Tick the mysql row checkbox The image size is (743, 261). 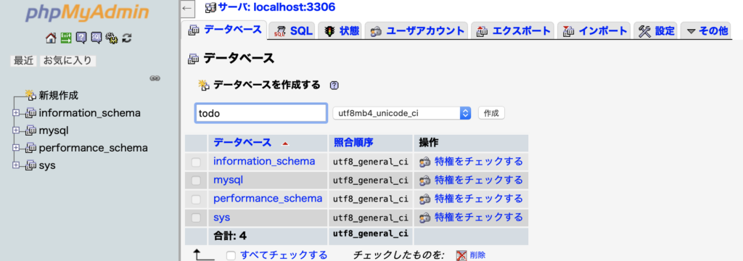196,181
